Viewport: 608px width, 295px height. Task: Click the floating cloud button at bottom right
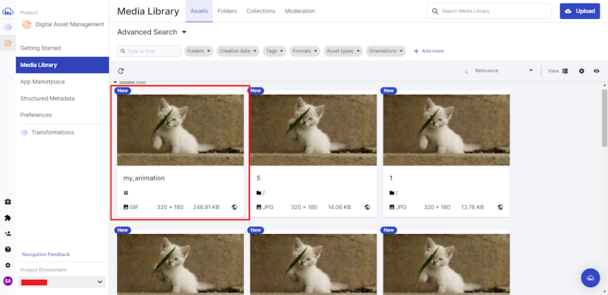(x=590, y=277)
